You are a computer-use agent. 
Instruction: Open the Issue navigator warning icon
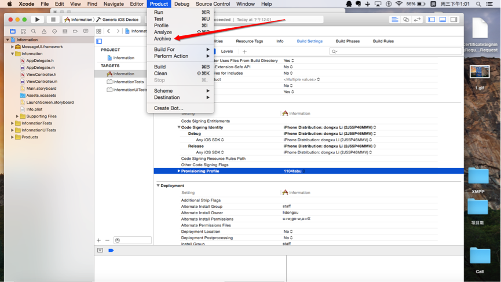(x=44, y=31)
